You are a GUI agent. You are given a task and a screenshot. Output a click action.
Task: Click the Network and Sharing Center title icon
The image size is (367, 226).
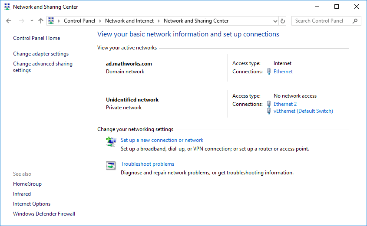pyautogui.click(x=7, y=7)
